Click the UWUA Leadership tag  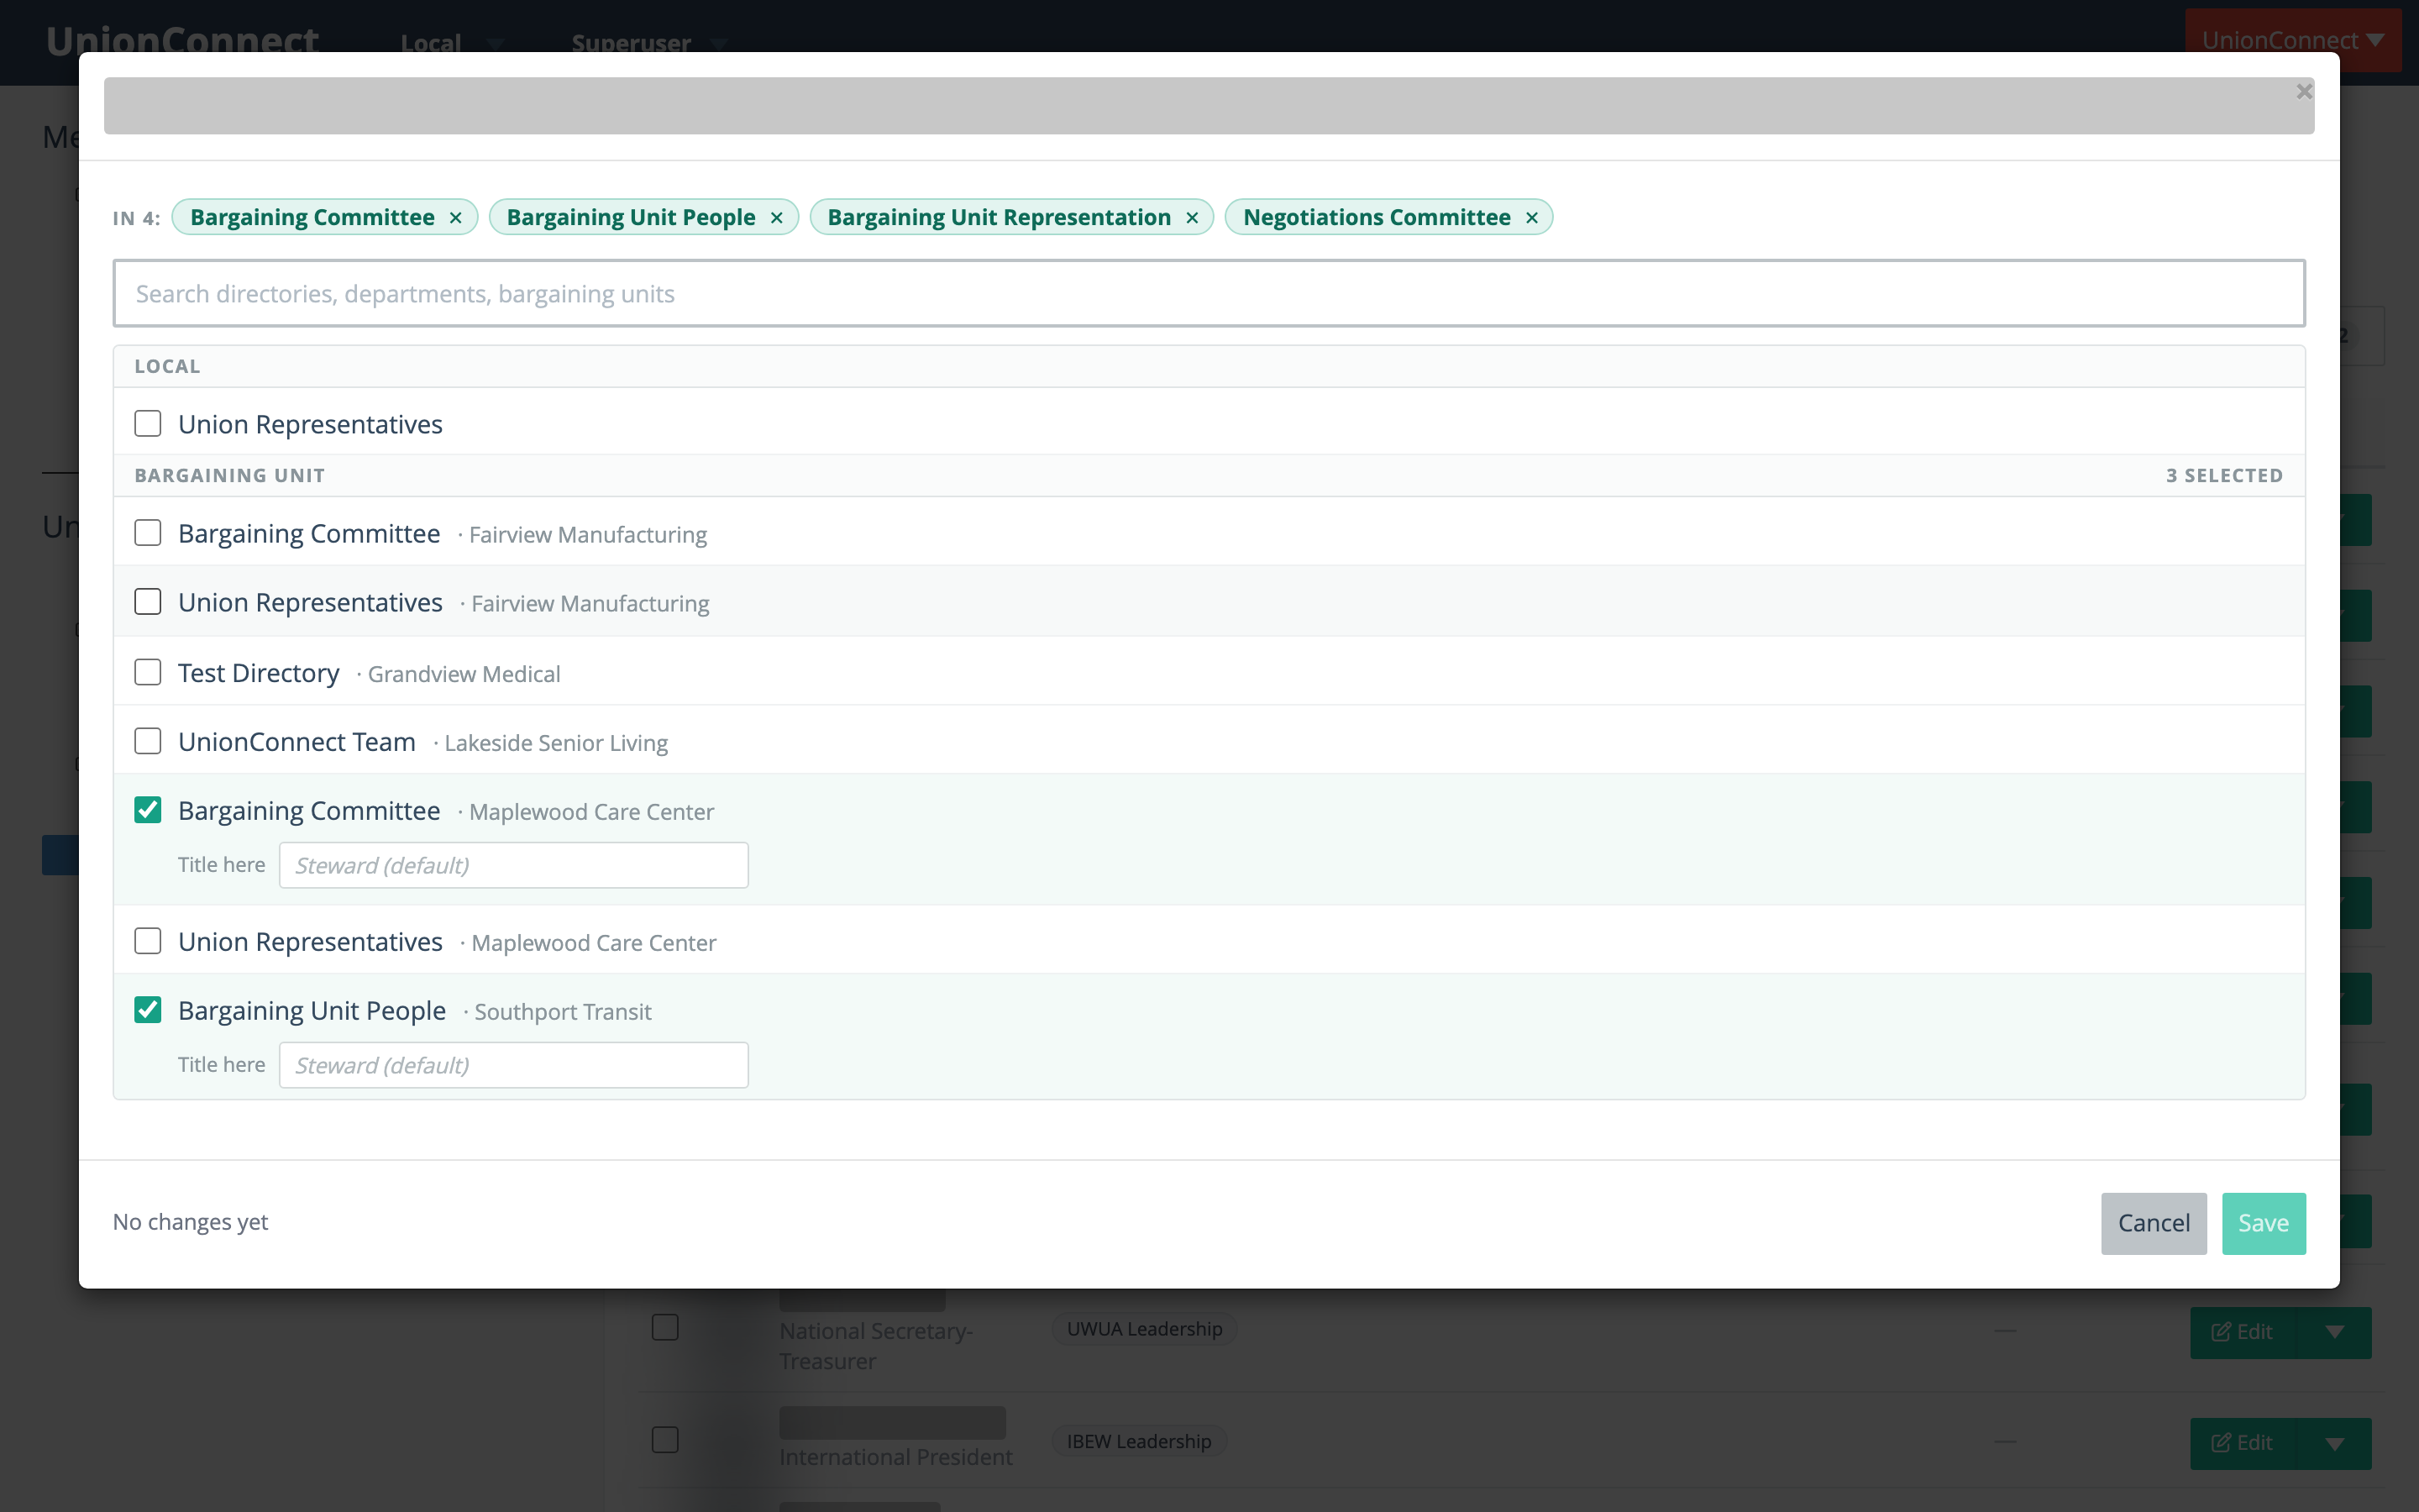point(1143,1329)
